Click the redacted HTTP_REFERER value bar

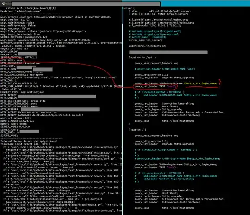coord(60,109)
